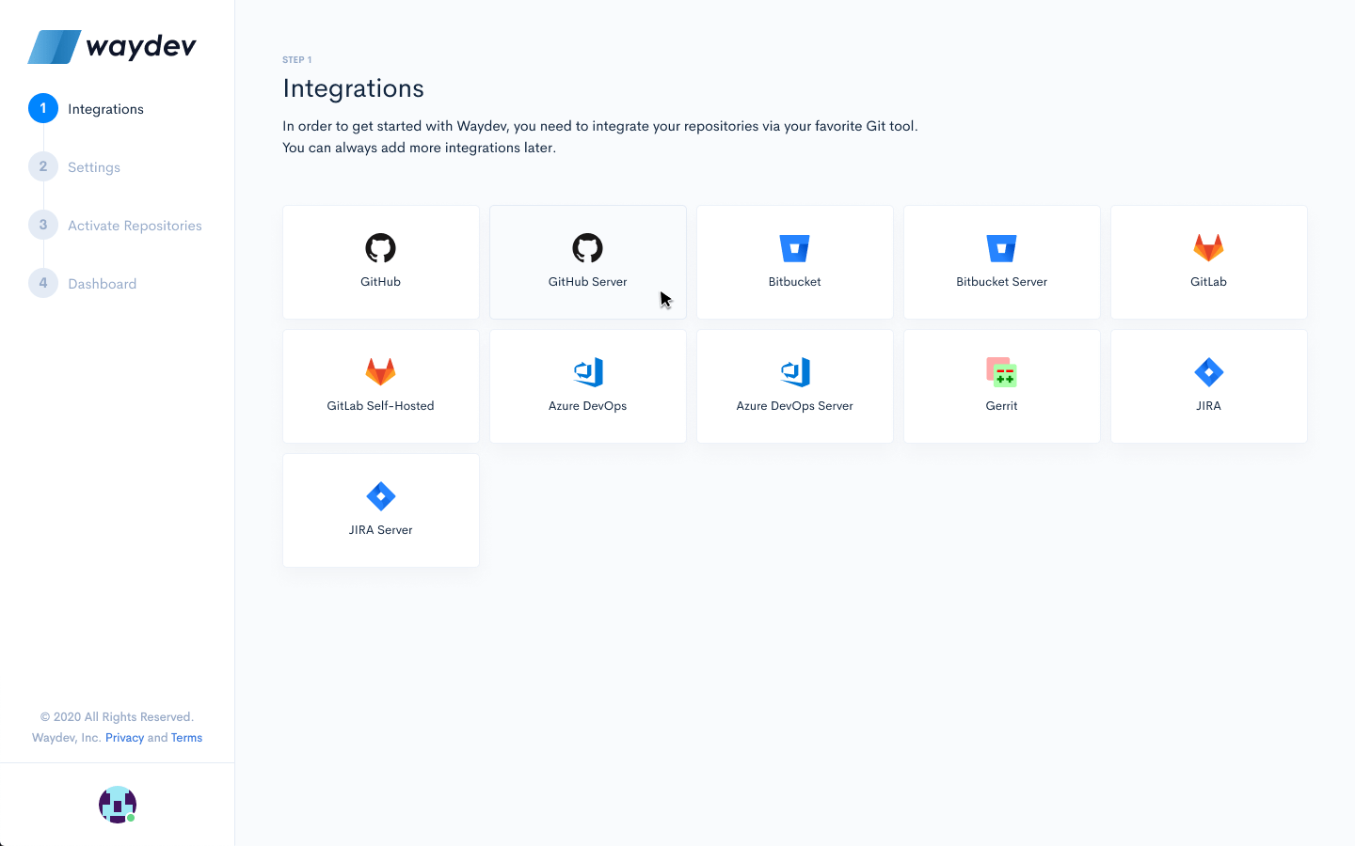Choose the Bitbucket integration icon

click(x=794, y=247)
